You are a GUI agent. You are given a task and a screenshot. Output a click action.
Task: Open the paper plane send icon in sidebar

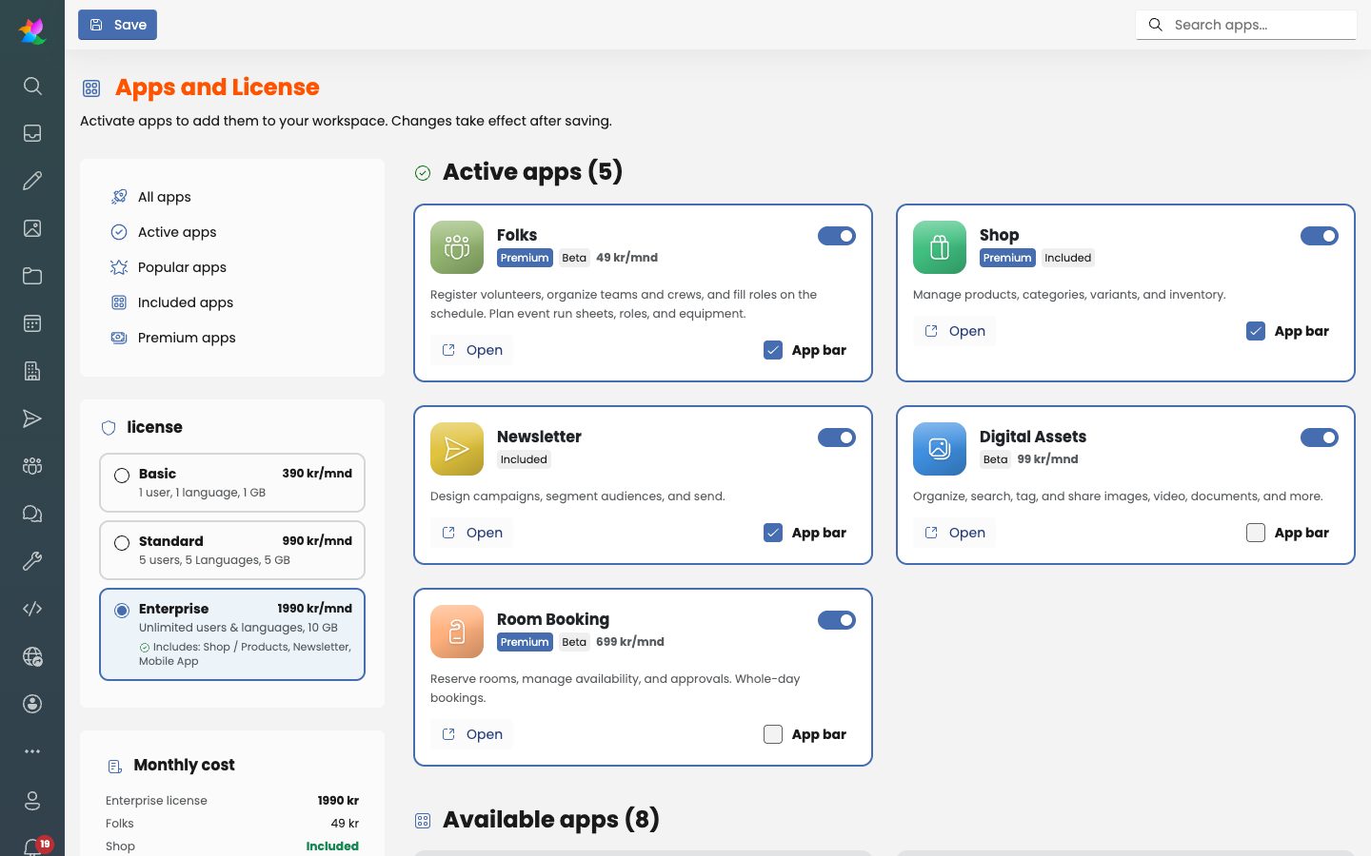click(x=32, y=418)
